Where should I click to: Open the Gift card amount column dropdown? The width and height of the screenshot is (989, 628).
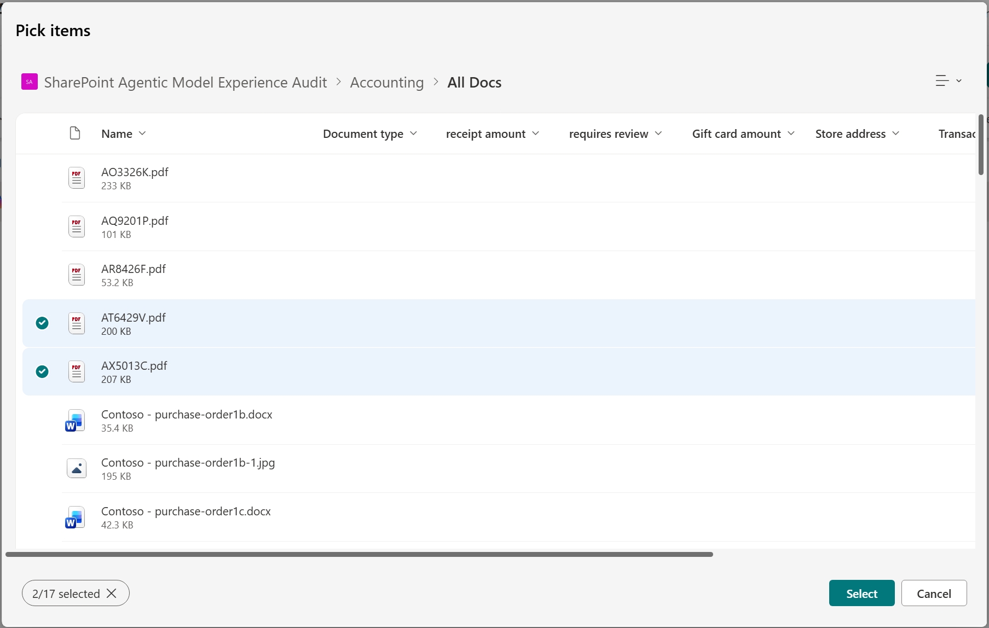[x=791, y=133]
